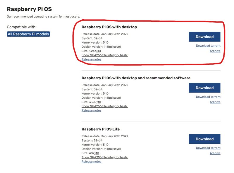Open Archive link for OS with desktop
Viewport: 234px width, 173px height.
pyautogui.click(x=215, y=51)
